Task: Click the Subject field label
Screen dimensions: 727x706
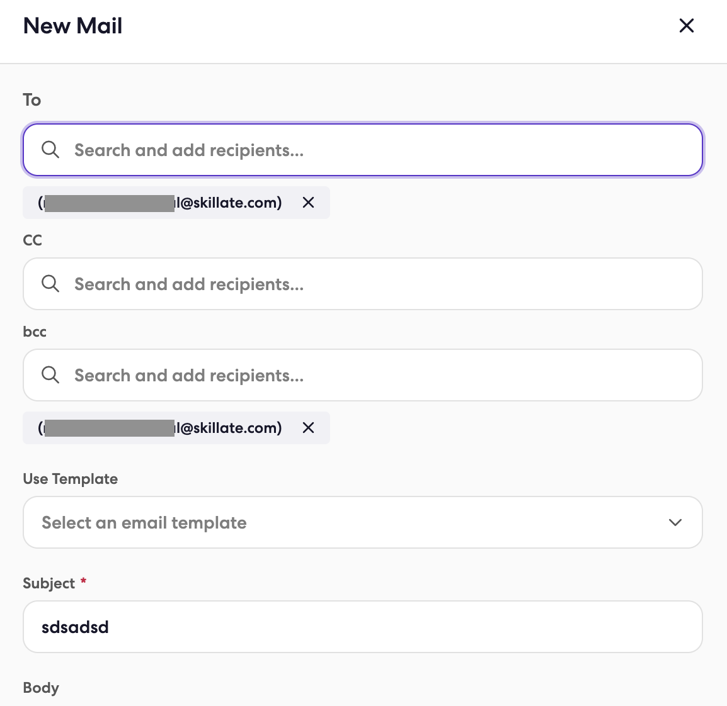Action: (49, 583)
